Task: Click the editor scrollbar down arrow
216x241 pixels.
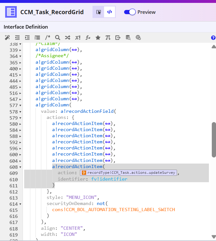Action: point(214,237)
